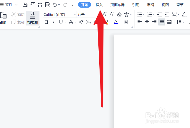The width and height of the screenshot is (190, 128).
Task: Click the decrease indent icon
Action: click(x=160, y=15)
